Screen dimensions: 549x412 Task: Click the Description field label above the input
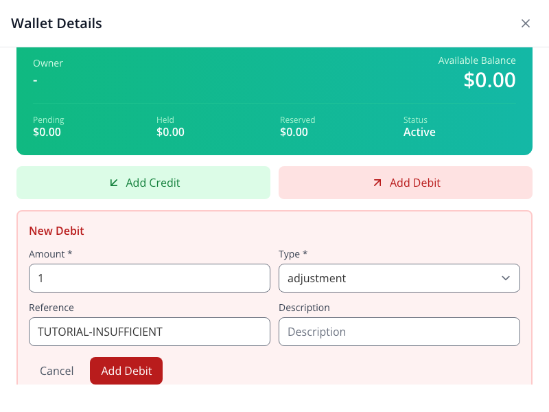304,308
